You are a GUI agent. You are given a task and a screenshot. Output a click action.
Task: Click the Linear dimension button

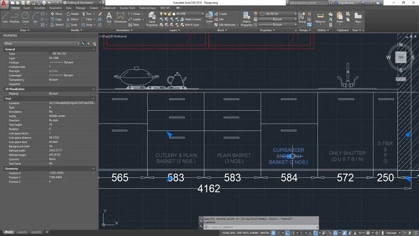[135, 14]
